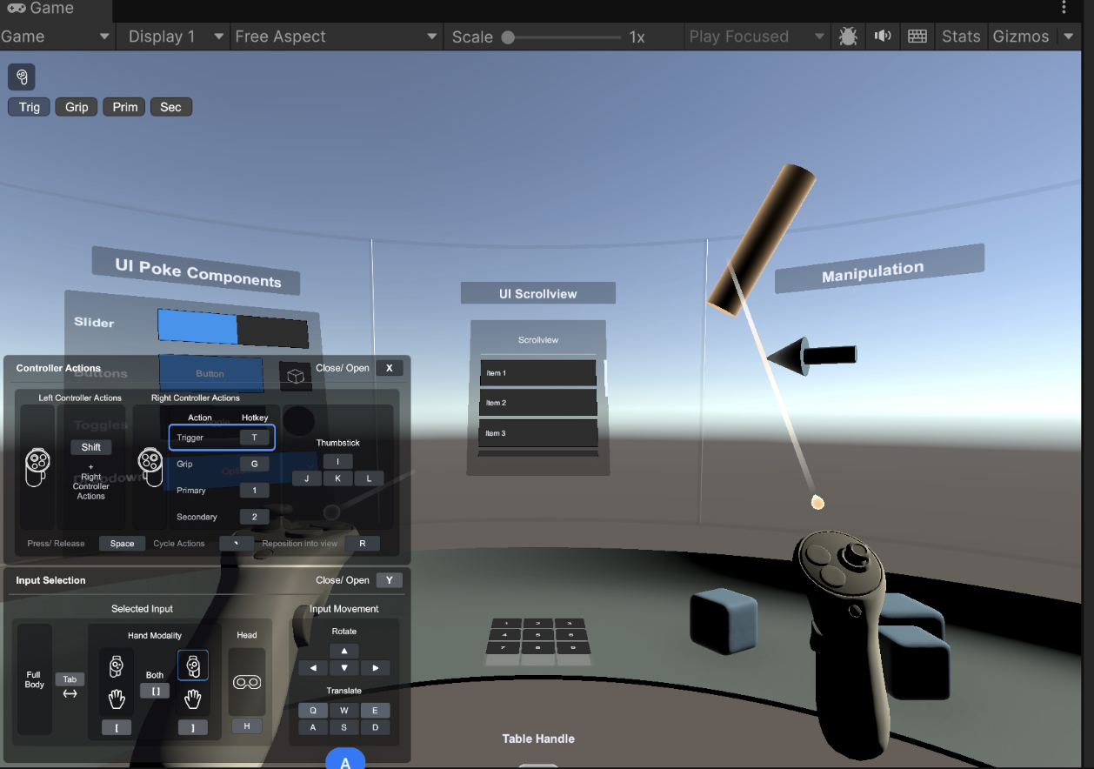Click the cube icon in Controller Actions header

(x=296, y=374)
